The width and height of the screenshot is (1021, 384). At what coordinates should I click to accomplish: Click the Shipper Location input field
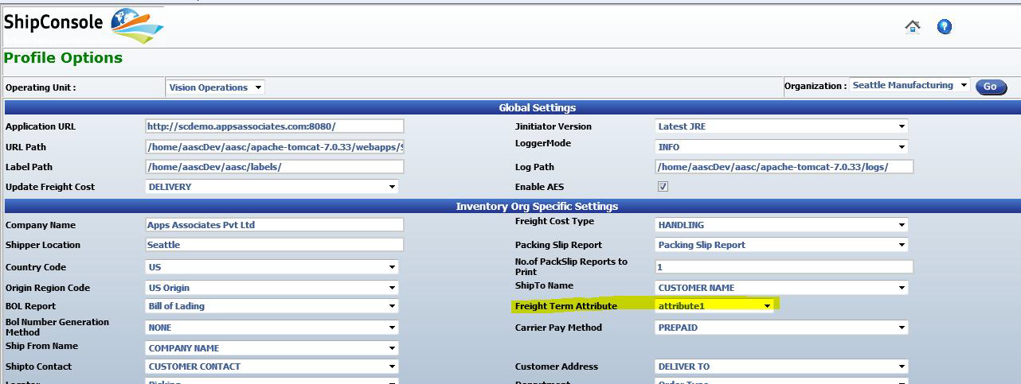[x=275, y=245]
